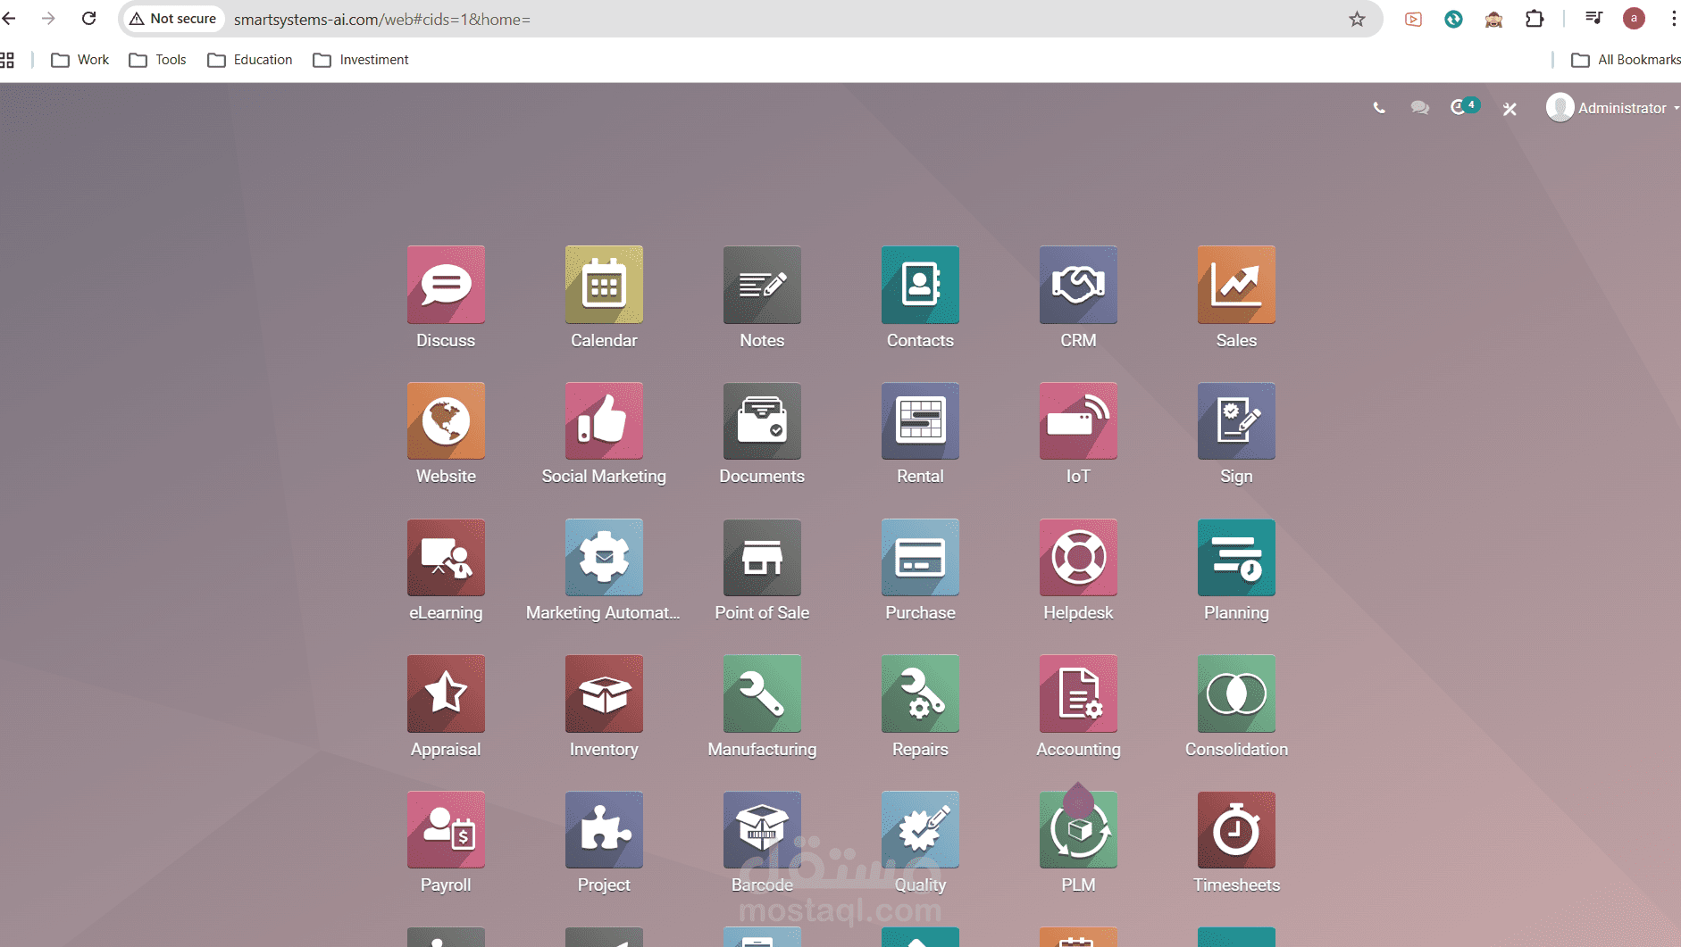Image resolution: width=1681 pixels, height=947 pixels.
Task: Open the Investiment bookmarks folder
Action: [x=361, y=60]
